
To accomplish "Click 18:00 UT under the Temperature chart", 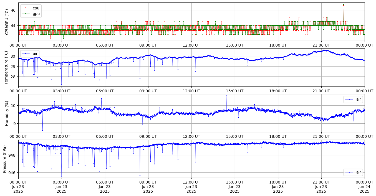I will 278,91.
